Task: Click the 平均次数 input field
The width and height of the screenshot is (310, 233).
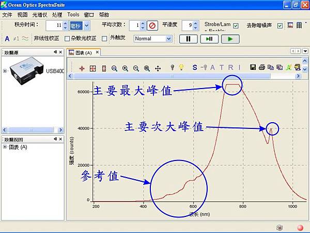Action: point(135,25)
